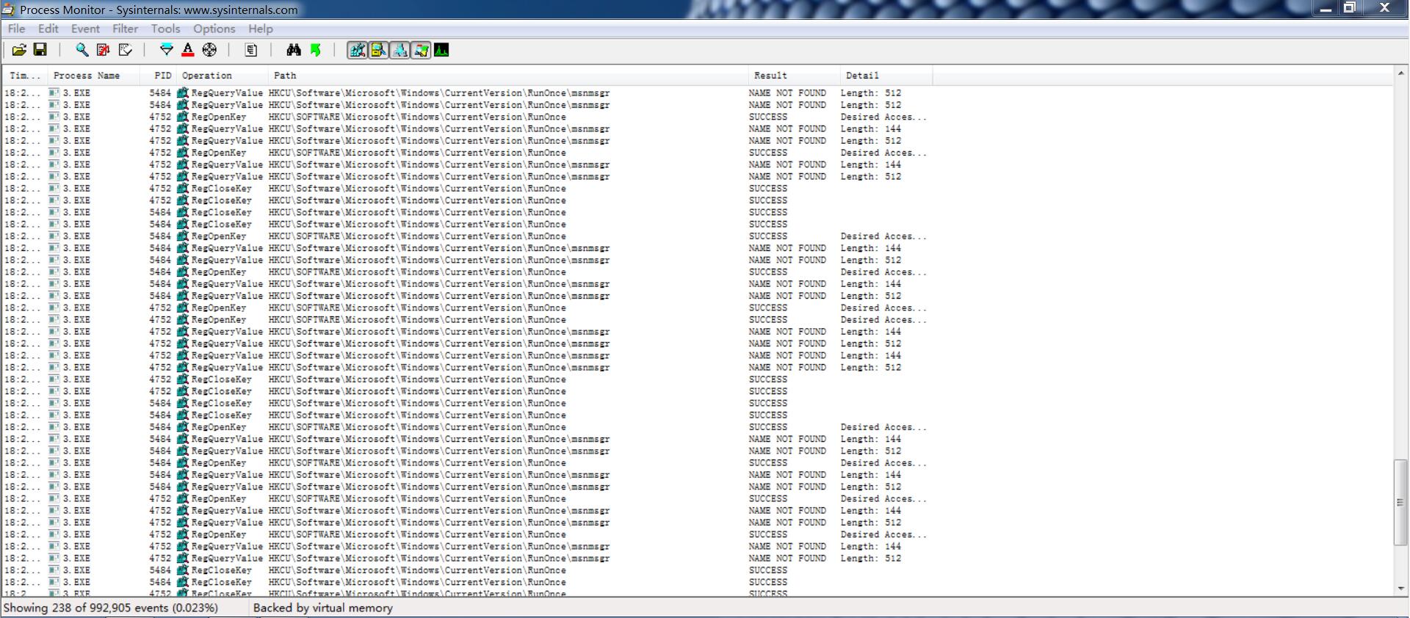The width and height of the screenshot is (1410, 618).
Task: Toggle Show Process and Thread Activity
Action: coord(421,50)
